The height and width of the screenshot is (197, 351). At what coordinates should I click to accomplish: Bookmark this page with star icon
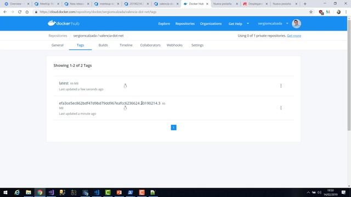311,12
